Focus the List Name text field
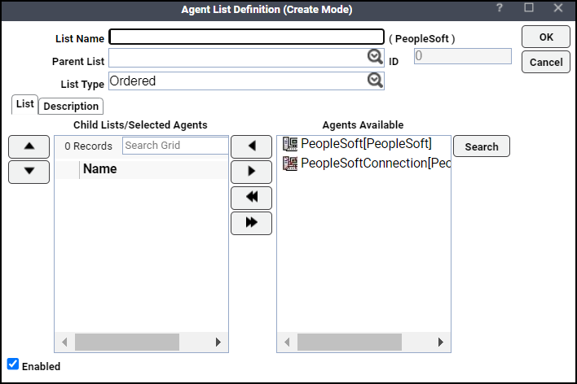 (247, 37)
